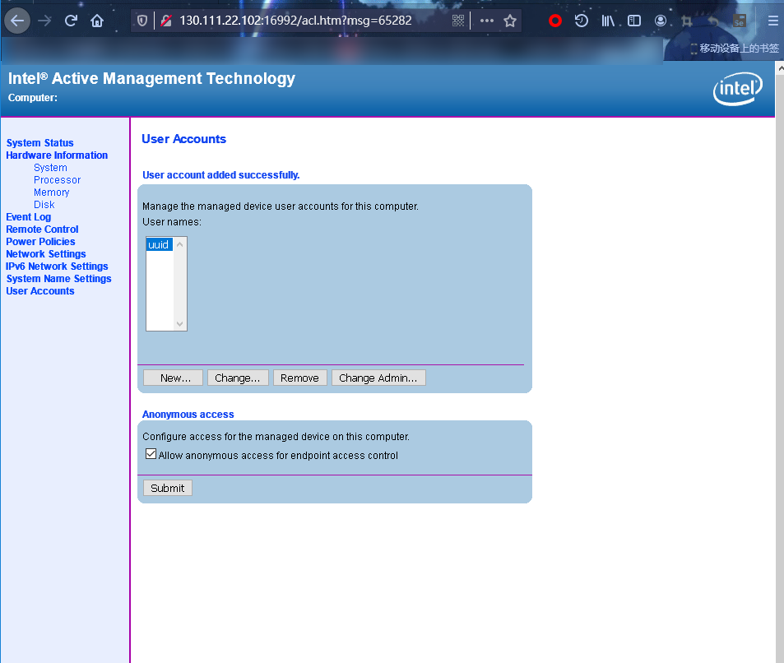This screenshot has height=663, width=784.
Task: Open the mobile device bookmarks folder
Action: (x=734, y=49)
